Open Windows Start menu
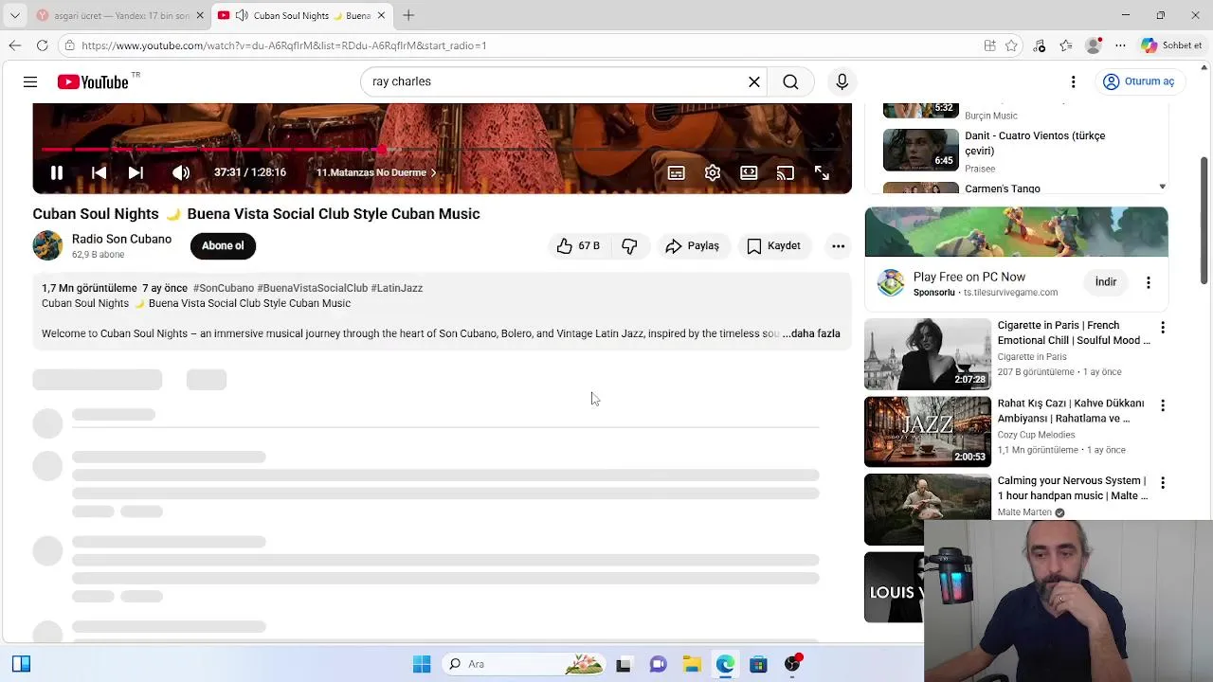This screenshot has height=682, width=1213. click(x=422, y=664)
